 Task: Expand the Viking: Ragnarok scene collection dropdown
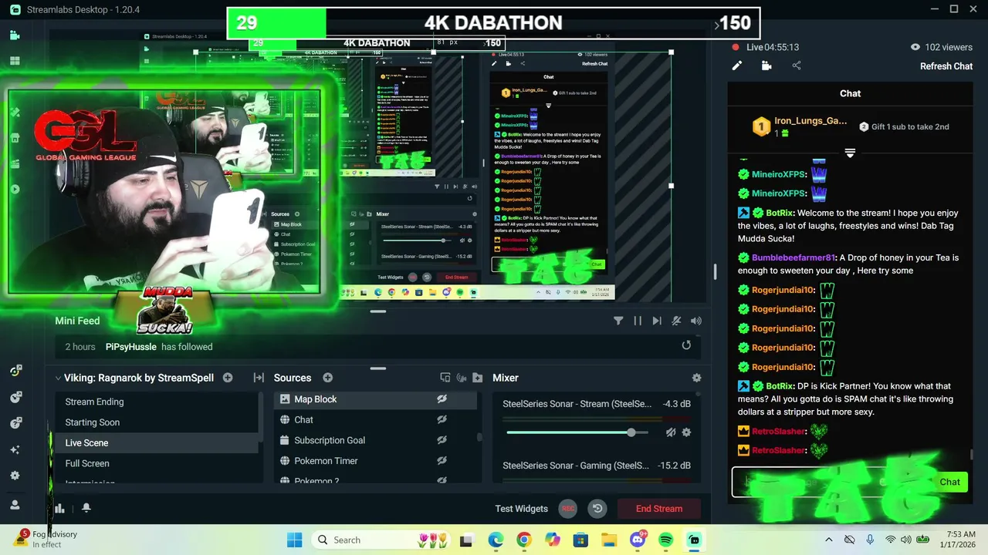58,378
